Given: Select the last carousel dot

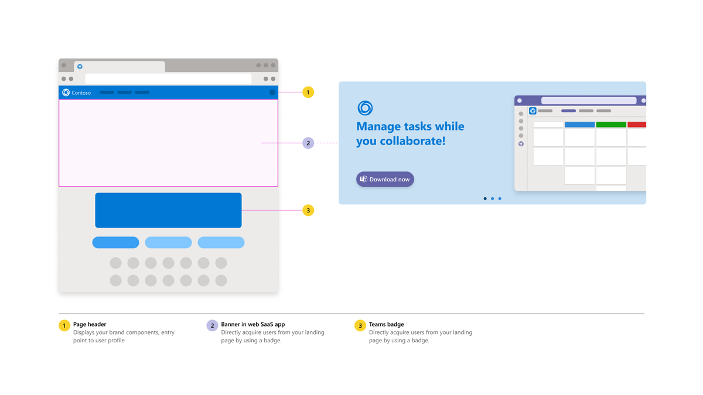Looking at the screenshot, I should [500, 198].
